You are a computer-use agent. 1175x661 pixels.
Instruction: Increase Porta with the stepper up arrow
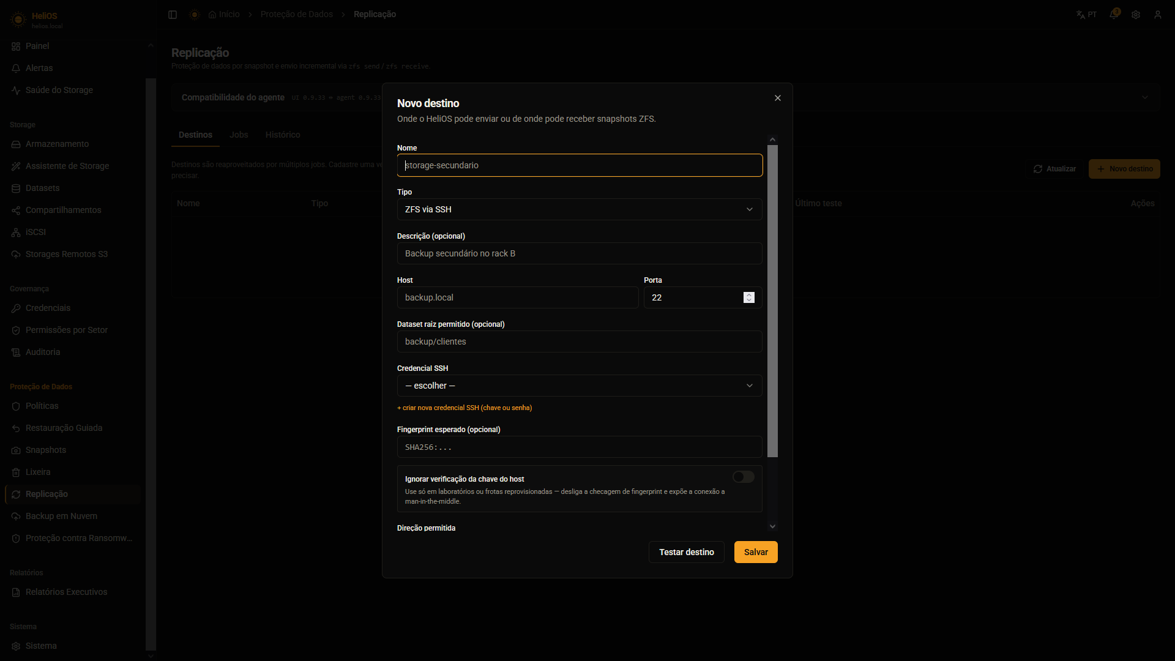pos(749,294)
